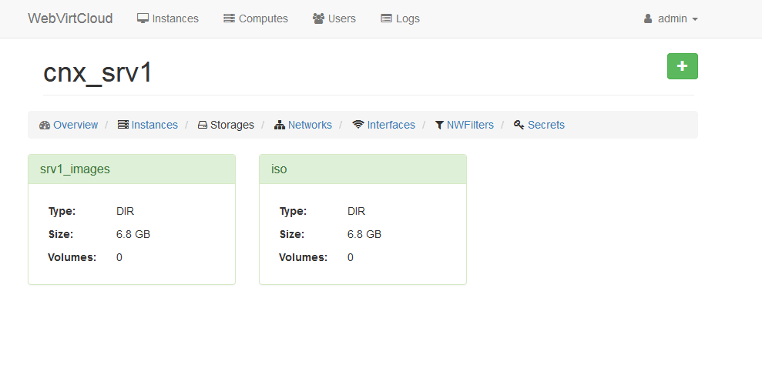
Task: Click the cnx_srv1 page heading
Action: pyautogui.click(x=98, y=72)
